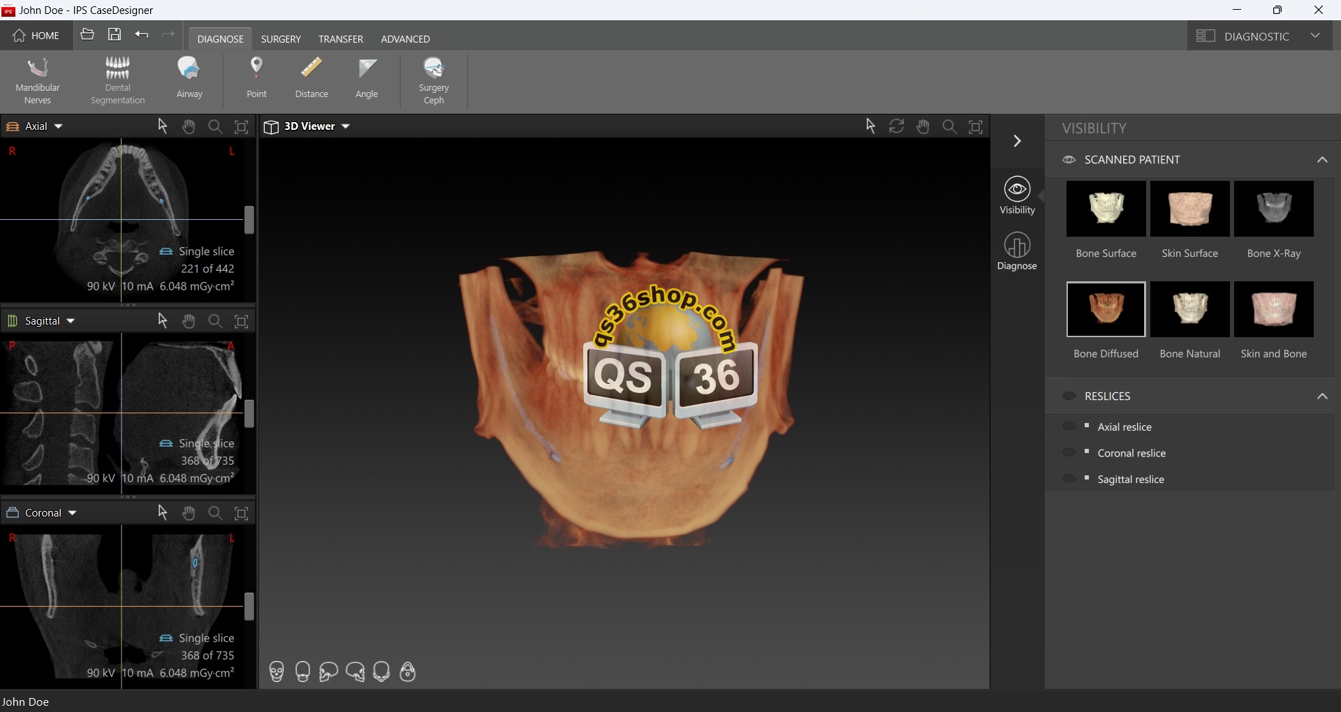Undo the last action

[142, 35]
